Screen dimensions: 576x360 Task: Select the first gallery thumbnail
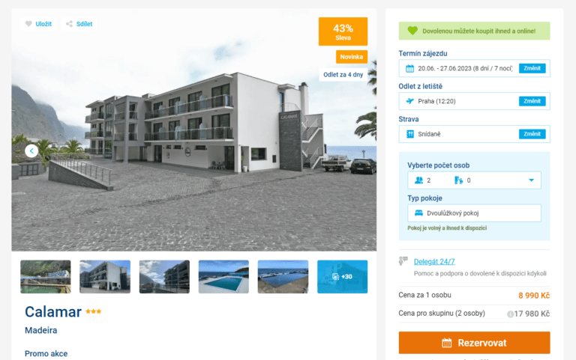pyautogui.click(x=46, y=277)
